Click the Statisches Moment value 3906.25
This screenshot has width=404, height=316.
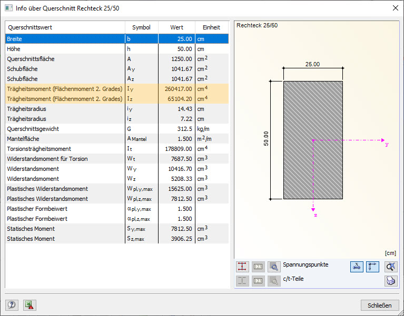182,239
